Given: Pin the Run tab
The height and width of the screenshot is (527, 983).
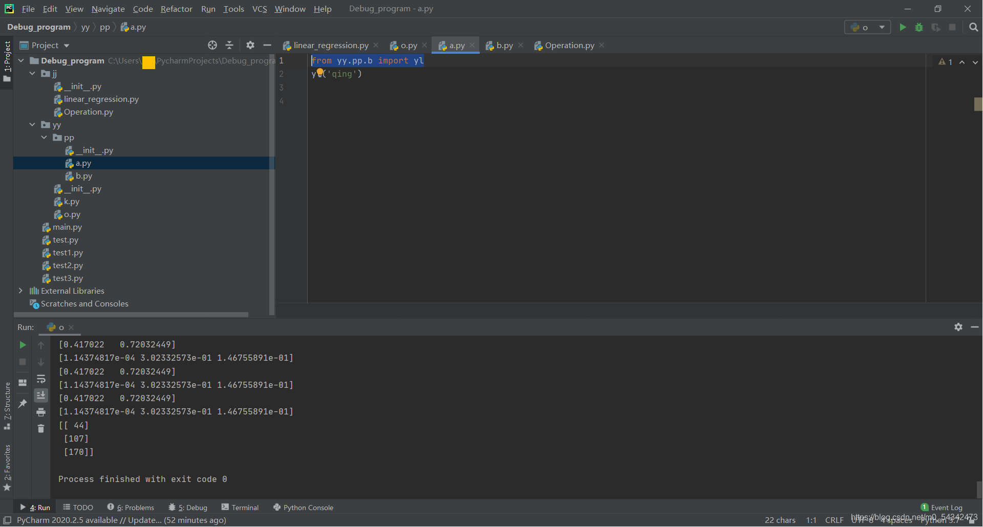Looking at the screenshot, I should click(x=23, y=404).
